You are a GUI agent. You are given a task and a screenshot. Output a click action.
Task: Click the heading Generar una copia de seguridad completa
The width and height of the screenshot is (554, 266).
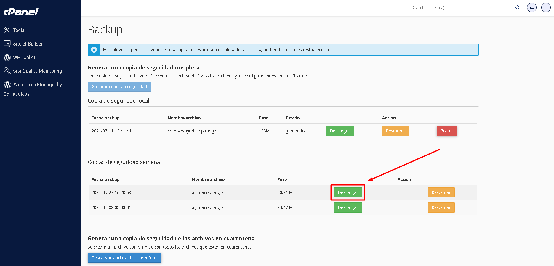pyautogui.click(x=144, y=68)
